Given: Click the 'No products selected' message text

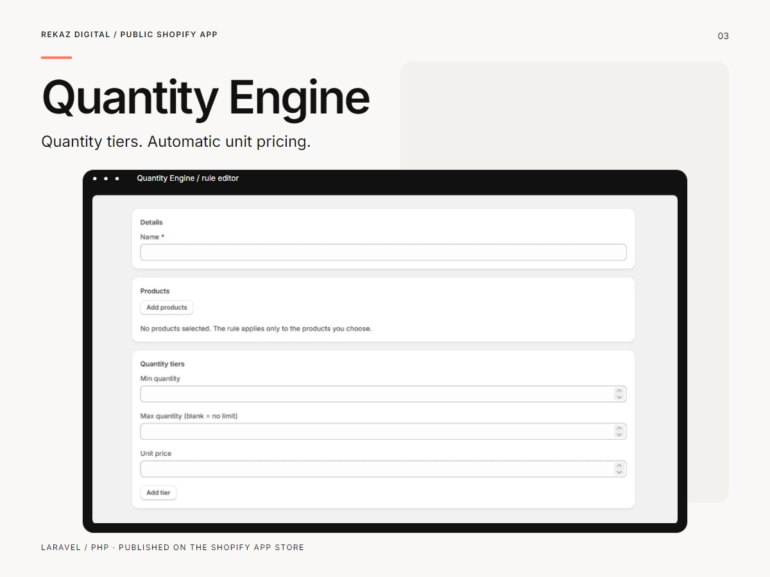Looking at the screenshot, I should point(256,329).
